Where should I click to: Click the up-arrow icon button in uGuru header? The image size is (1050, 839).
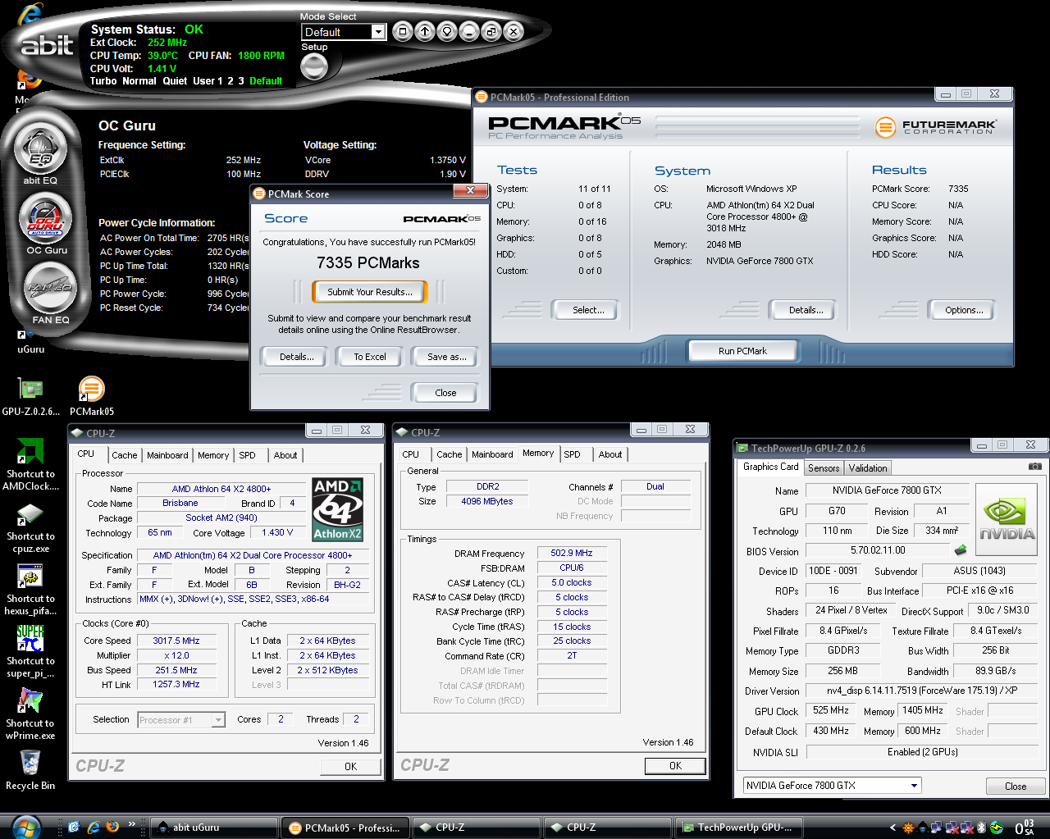(424, 32)
